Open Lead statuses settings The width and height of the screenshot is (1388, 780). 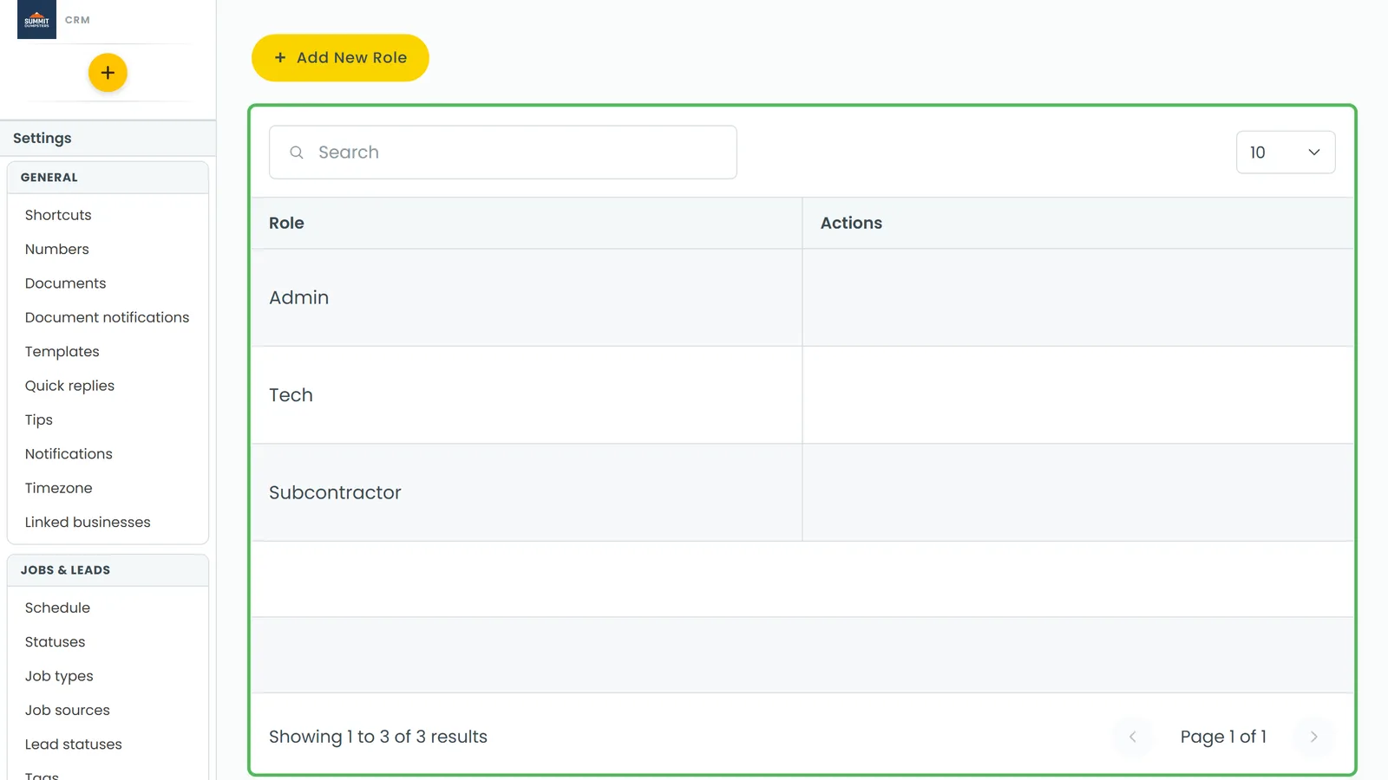pos(74,744)
